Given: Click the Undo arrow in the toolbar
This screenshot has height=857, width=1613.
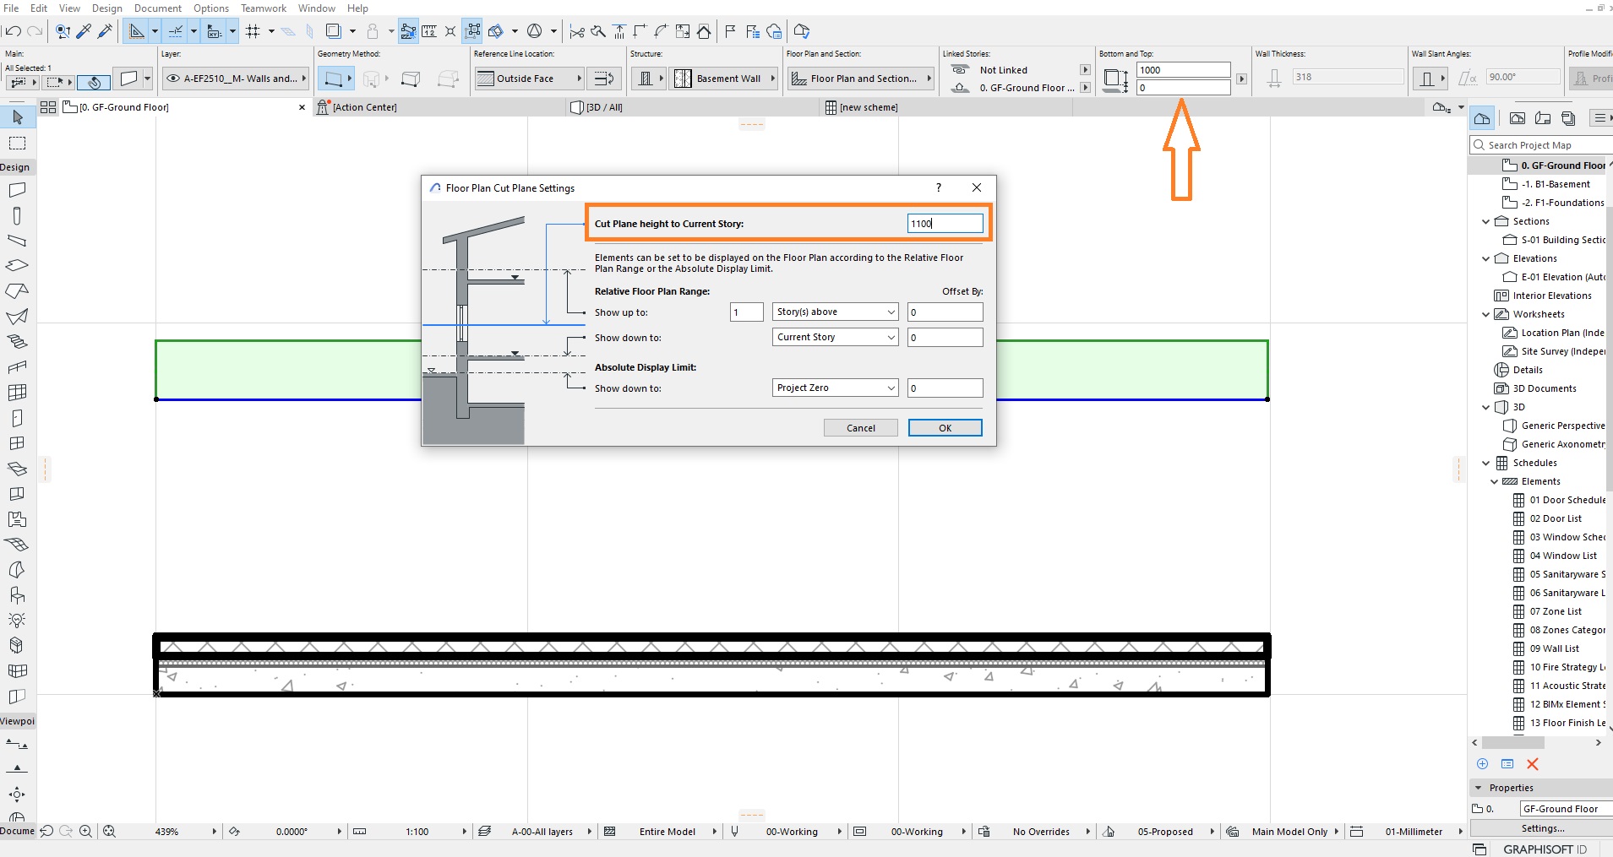Looking at the screenshot, I should point(13,32).
